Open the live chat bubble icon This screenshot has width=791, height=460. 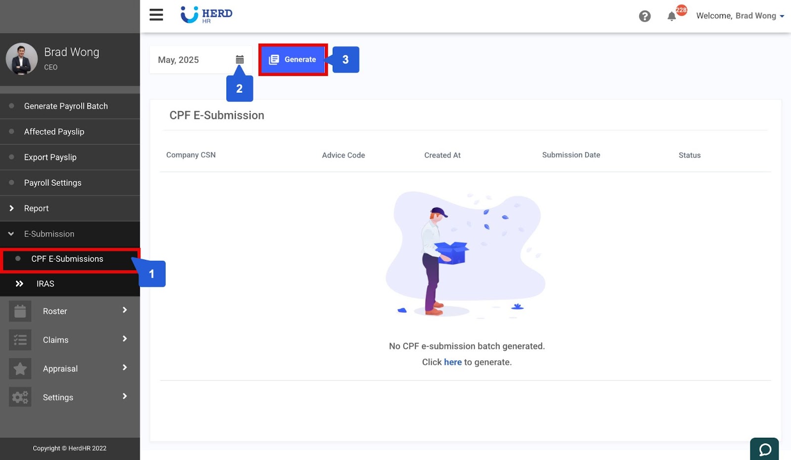click(764, 449)
